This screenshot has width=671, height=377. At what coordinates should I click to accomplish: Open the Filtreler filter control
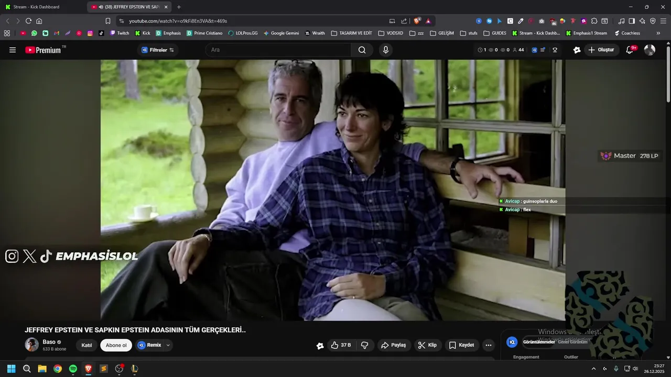click(x=158, y=50)
